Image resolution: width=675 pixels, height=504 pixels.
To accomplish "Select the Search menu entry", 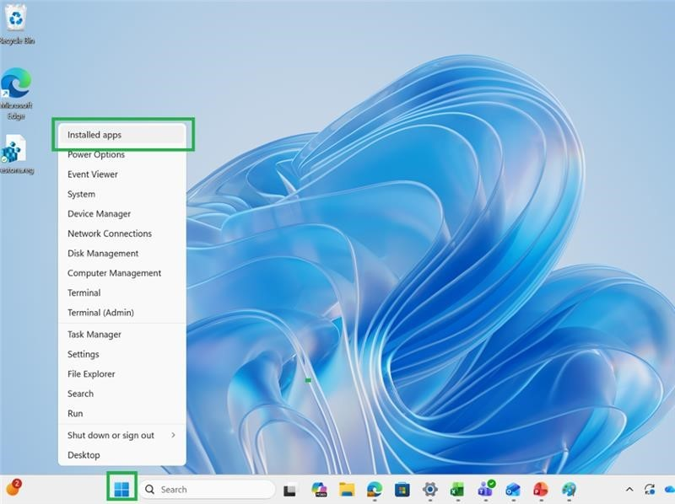I will coord(121,394).
